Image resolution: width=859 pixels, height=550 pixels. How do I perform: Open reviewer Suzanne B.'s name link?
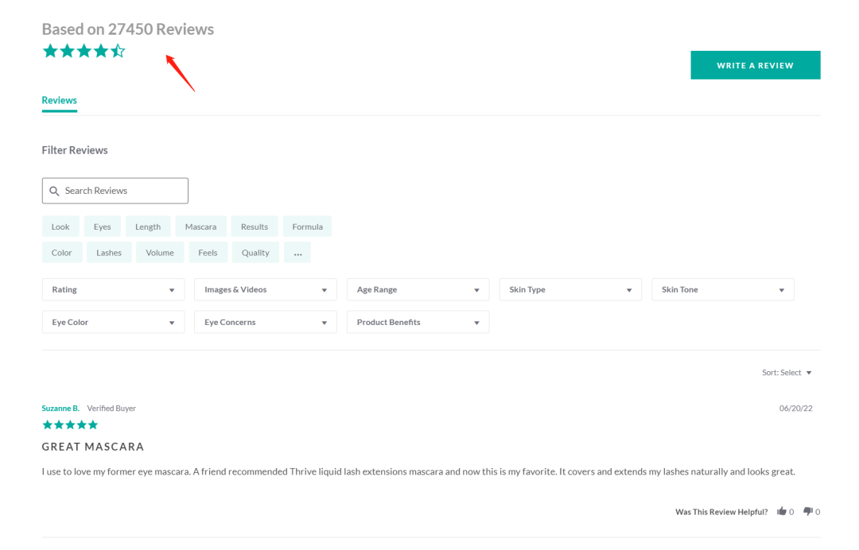pyautogui.click(x=60, y=409)
